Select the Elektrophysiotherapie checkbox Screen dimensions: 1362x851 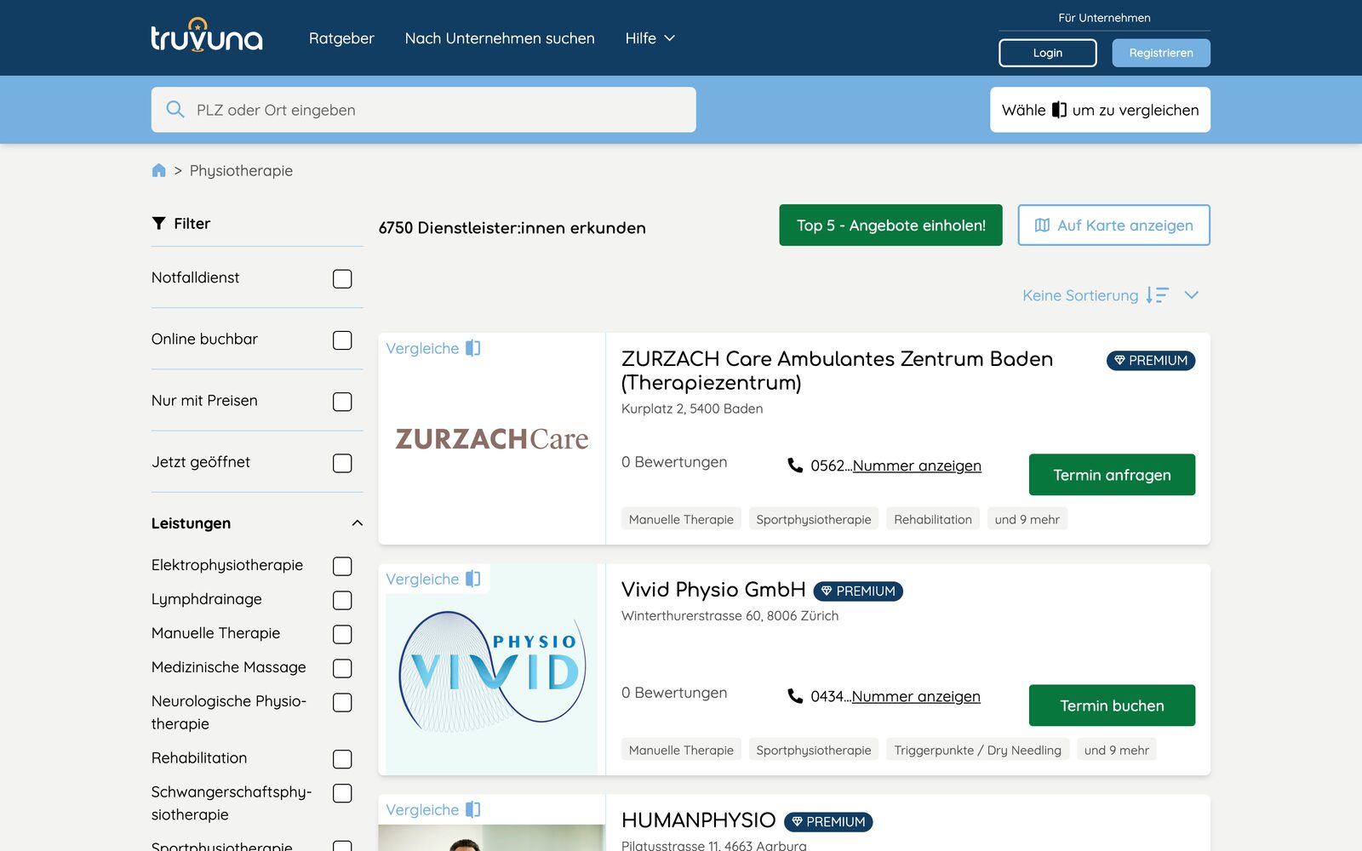tap(342, 566)
